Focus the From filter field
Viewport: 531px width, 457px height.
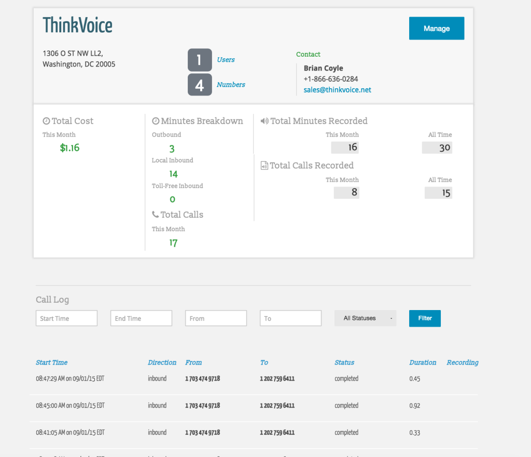216,318
